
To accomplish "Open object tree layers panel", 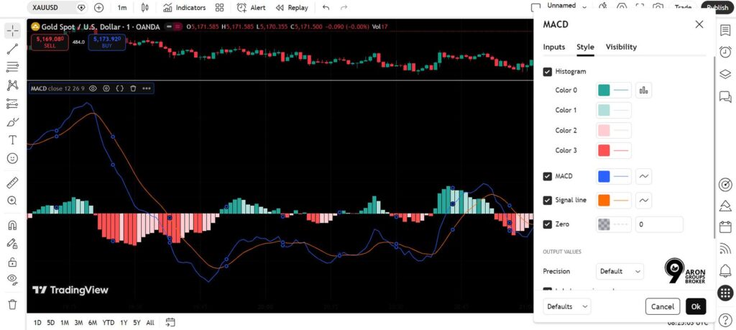I will (x=725, y=74).
